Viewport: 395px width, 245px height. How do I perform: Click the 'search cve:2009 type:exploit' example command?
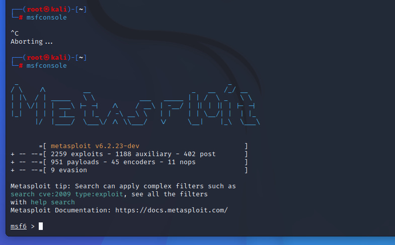click(x=67, y=194)
